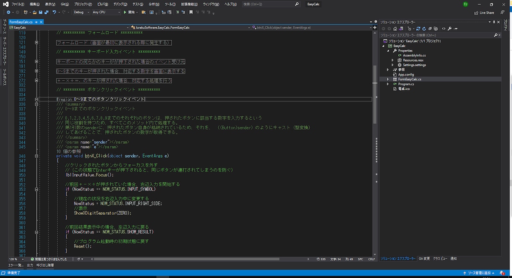This screenshot has width=512, height=278.
Task: Click the split editor plus icon
Action: tap(375, 27)
